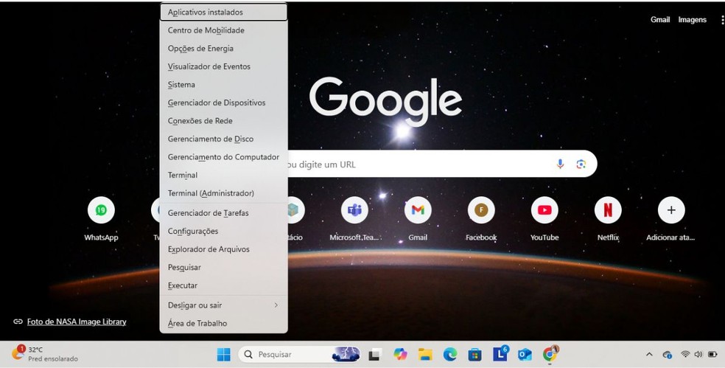Expand the Desligar ou sair submenu

223,305
